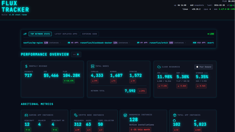235x132 pixels.
Task: Click the cloud icon in Cloud Resources
Action: click(159, 67)
